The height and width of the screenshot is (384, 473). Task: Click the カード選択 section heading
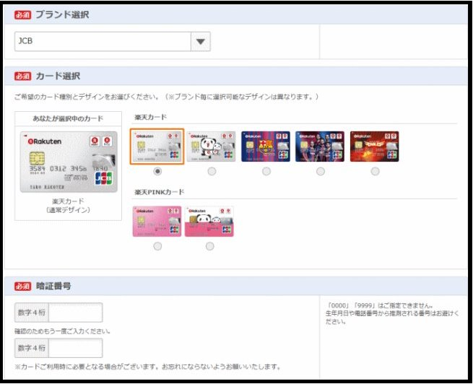click(58, 76)
